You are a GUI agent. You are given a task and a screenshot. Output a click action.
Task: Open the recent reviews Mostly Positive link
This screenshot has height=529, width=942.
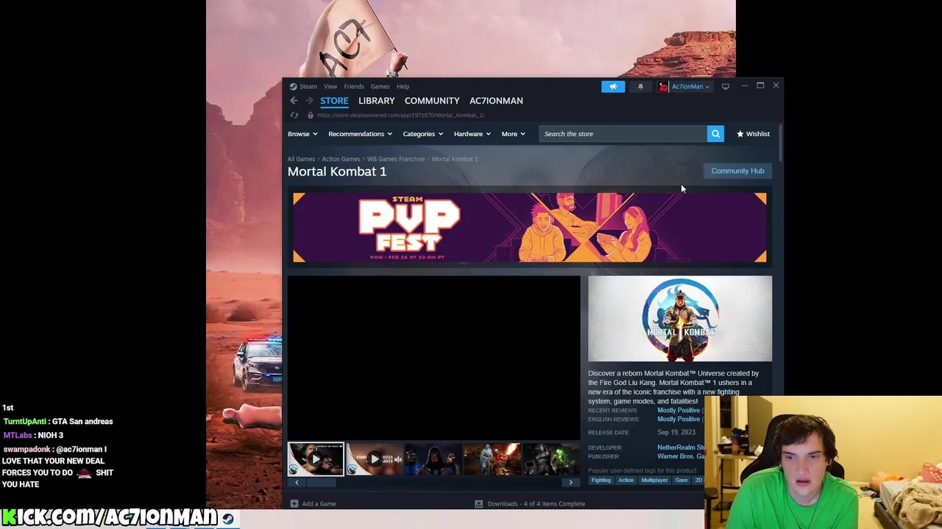coord(679,410)
